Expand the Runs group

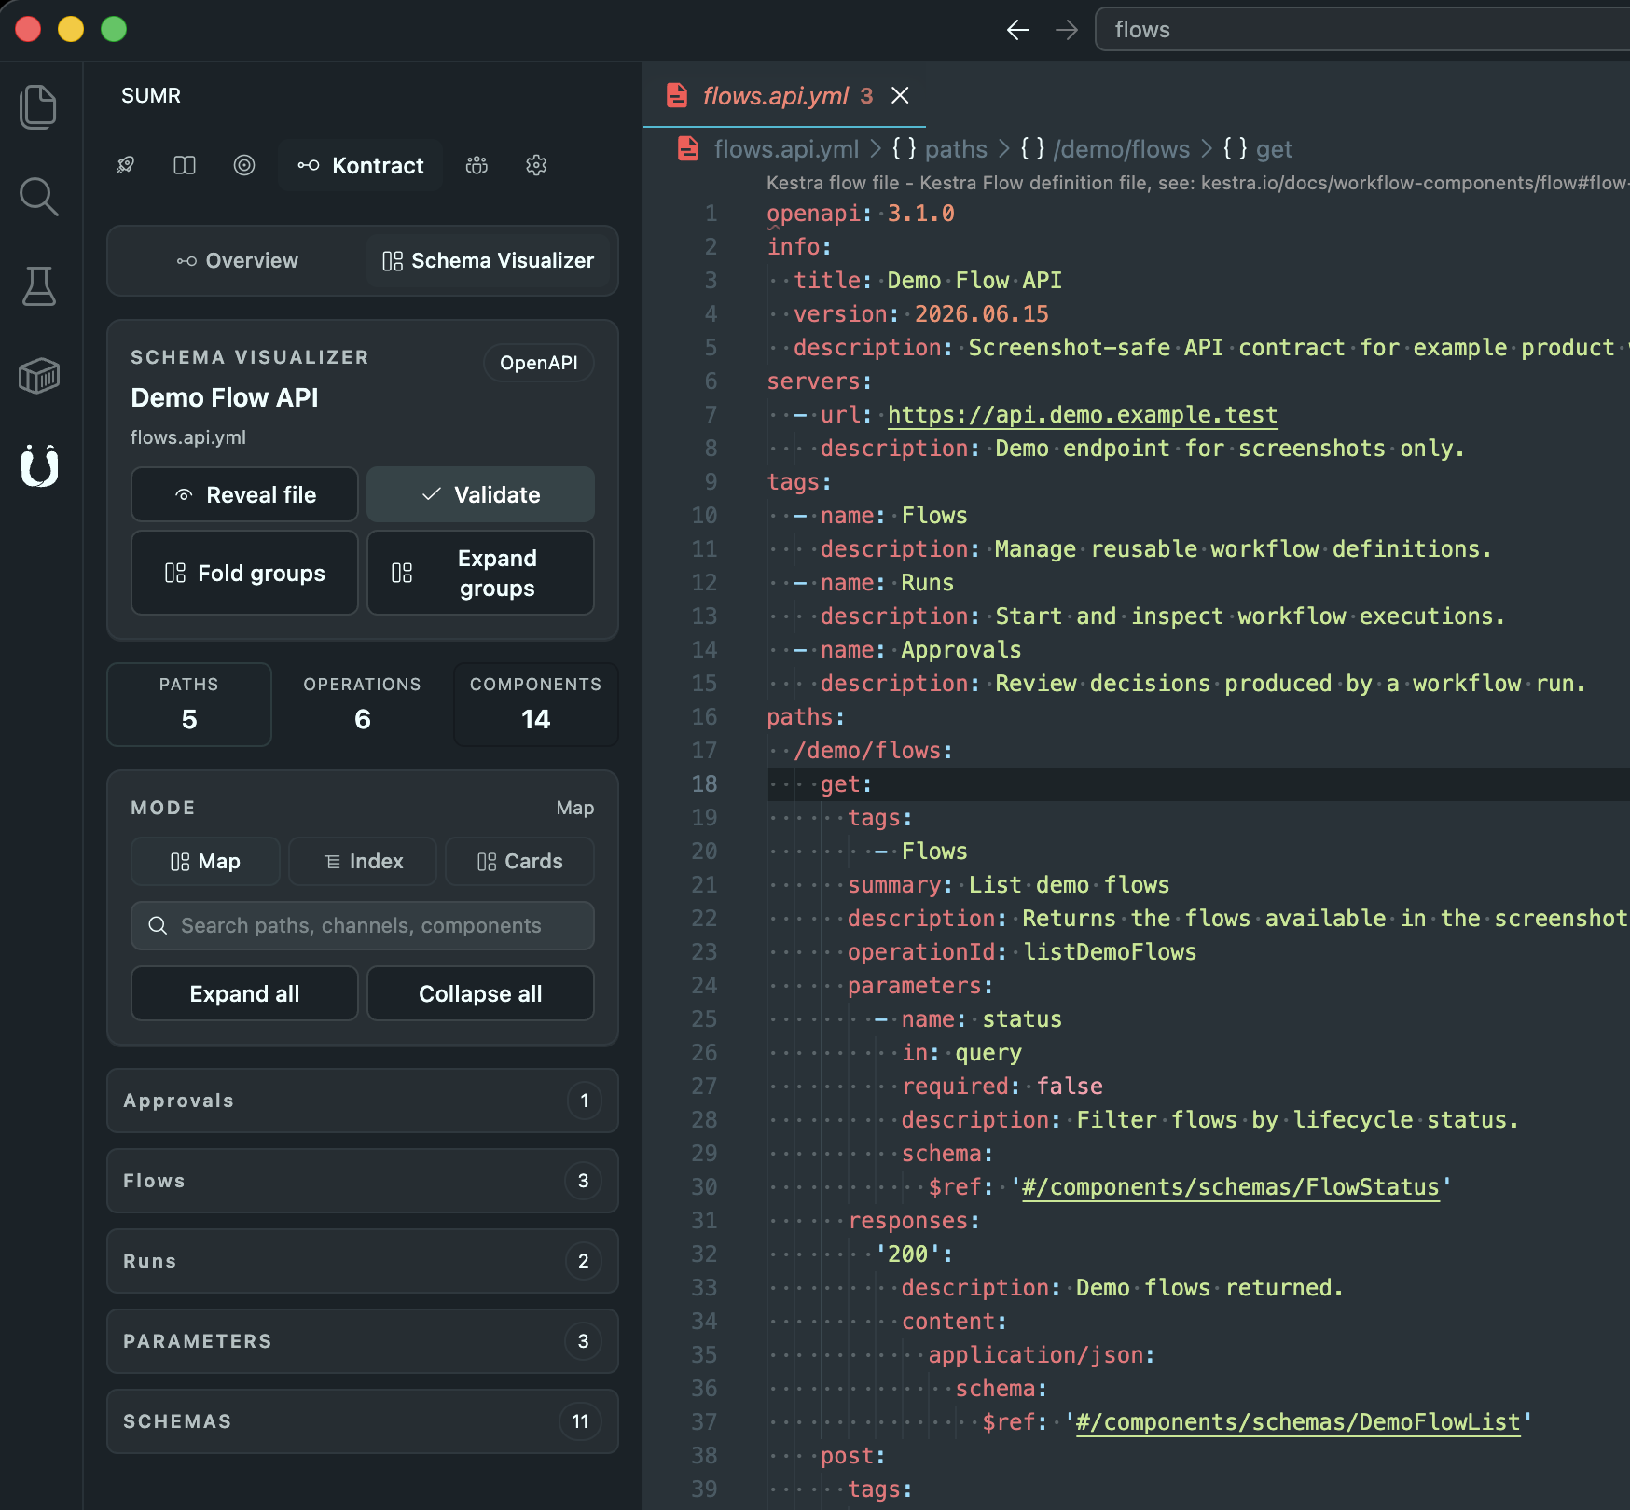click(363, 1261)
